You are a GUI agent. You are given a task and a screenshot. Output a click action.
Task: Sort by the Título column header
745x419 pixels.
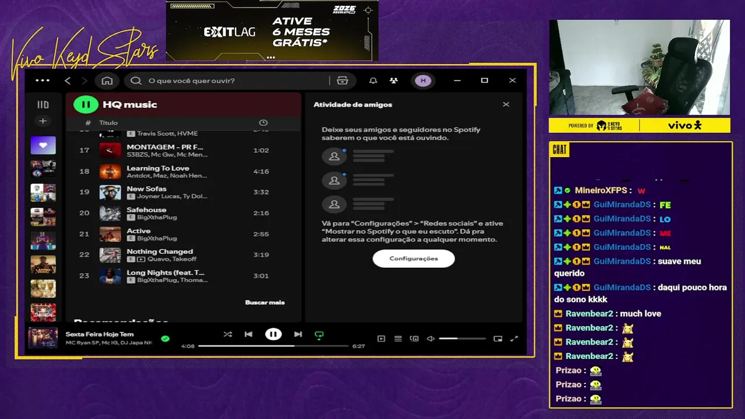(108, 123)
